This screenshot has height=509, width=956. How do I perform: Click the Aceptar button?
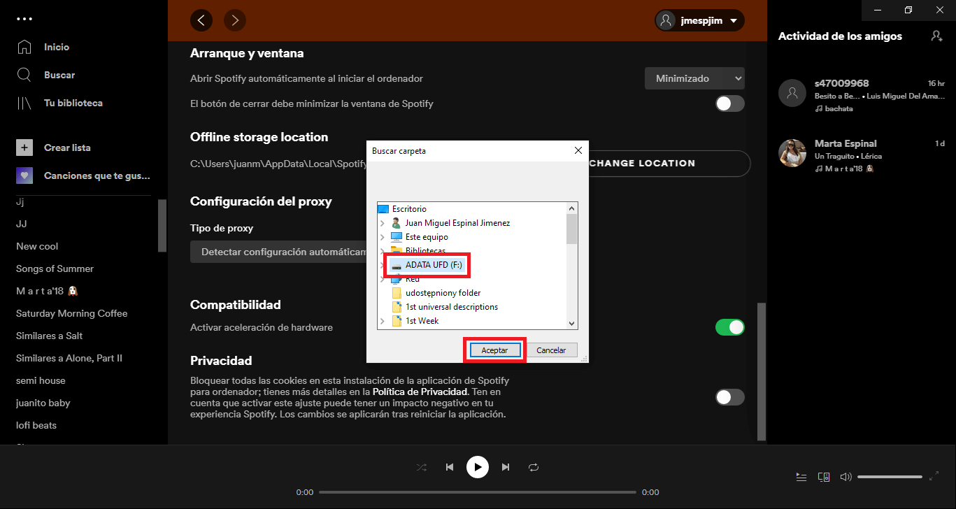pos(494,350)
